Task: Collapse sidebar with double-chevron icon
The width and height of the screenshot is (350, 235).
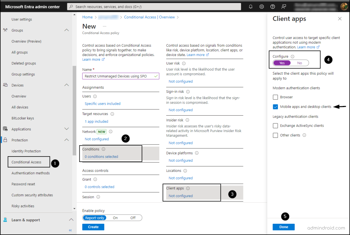Action: click(70, 230)
